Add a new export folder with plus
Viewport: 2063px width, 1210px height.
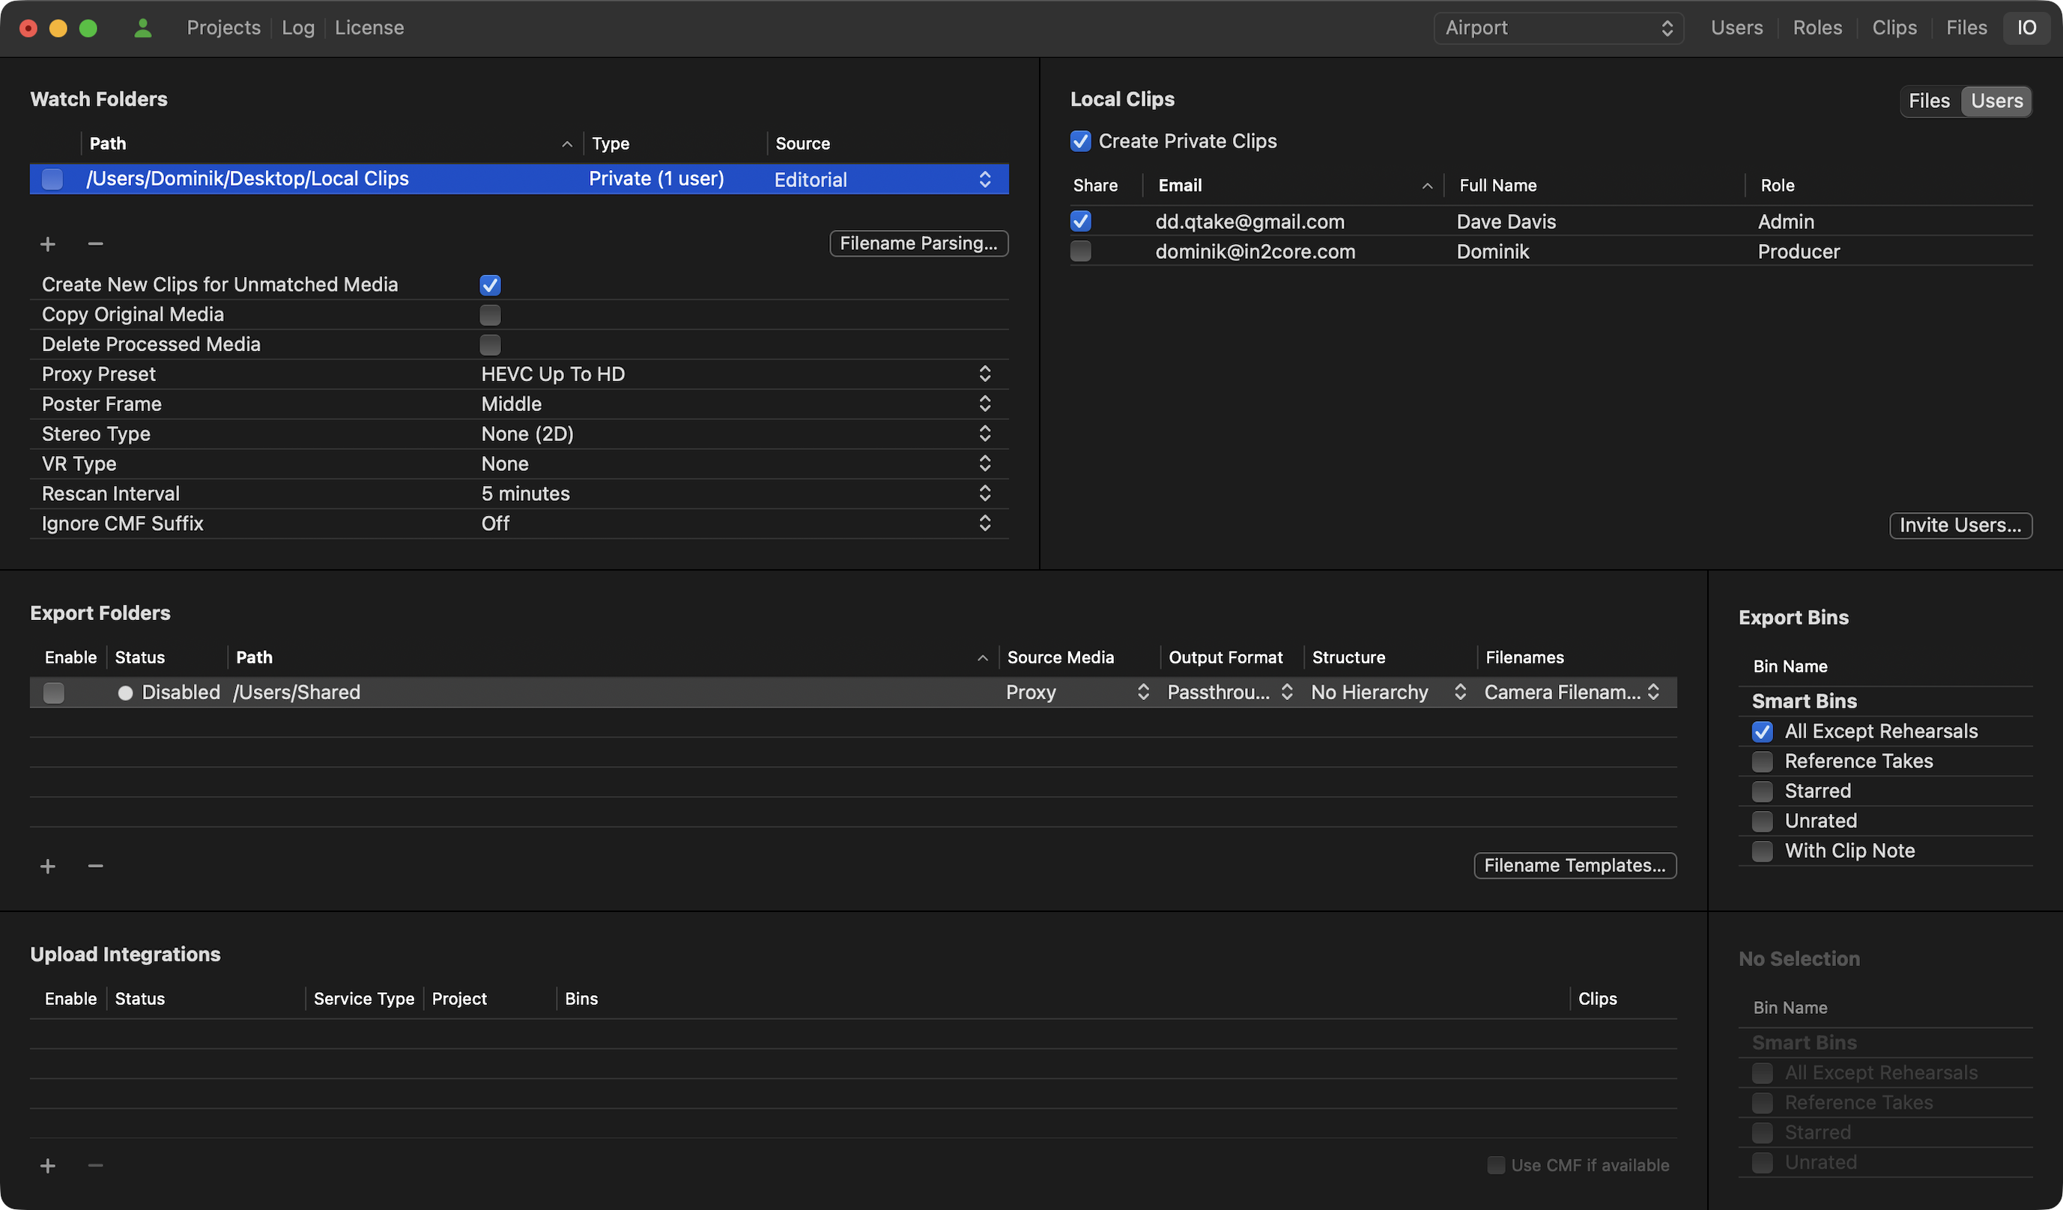tap(47, 866)
